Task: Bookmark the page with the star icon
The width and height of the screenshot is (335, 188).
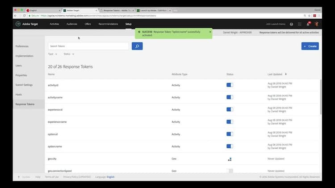Action: 309,16
